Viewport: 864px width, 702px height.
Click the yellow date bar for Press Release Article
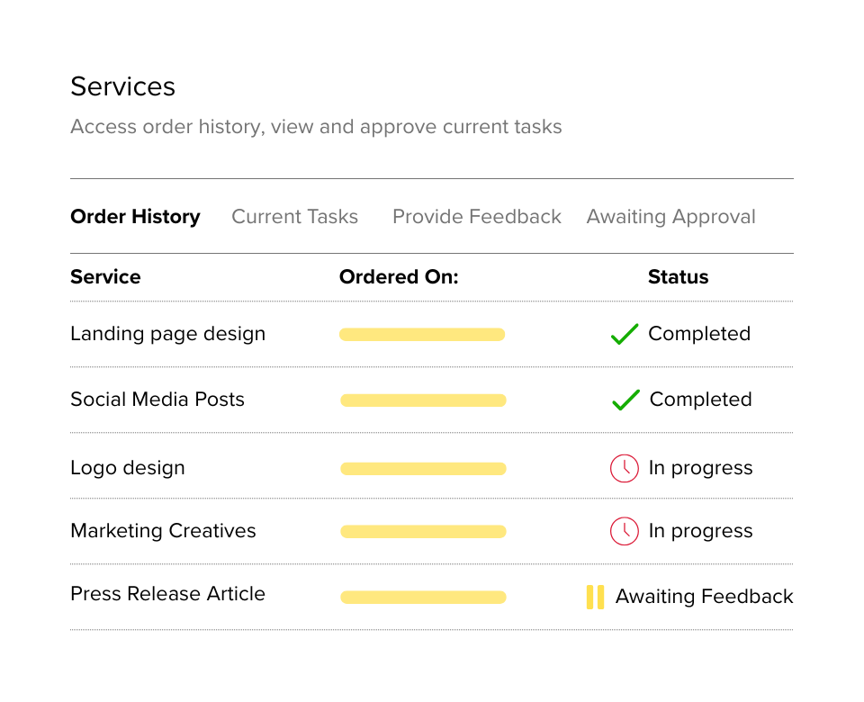click(423, 598)
